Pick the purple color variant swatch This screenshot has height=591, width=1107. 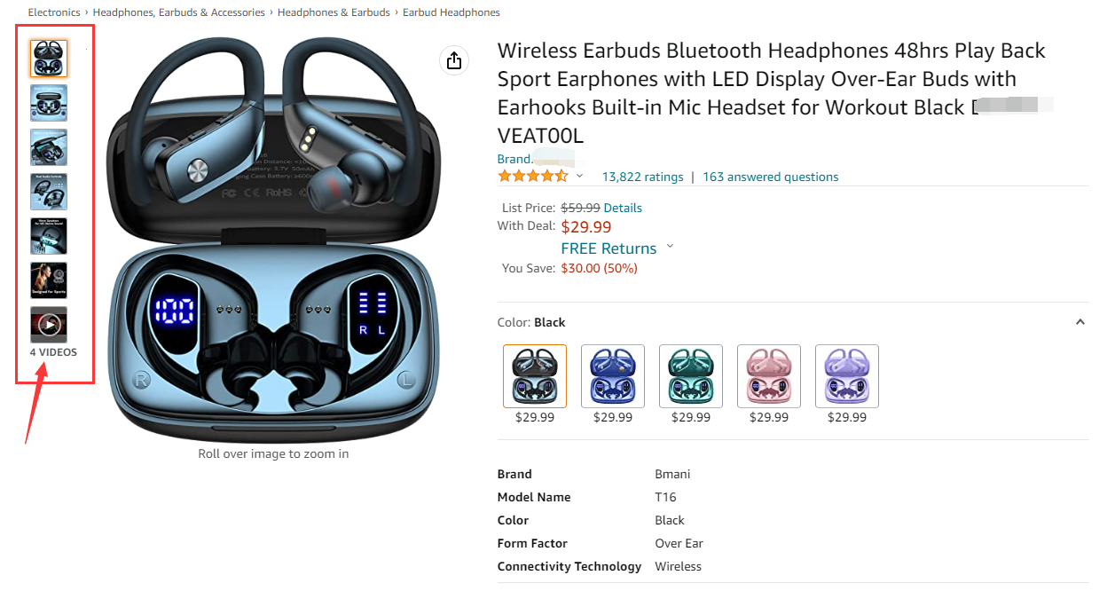(847, 376)
